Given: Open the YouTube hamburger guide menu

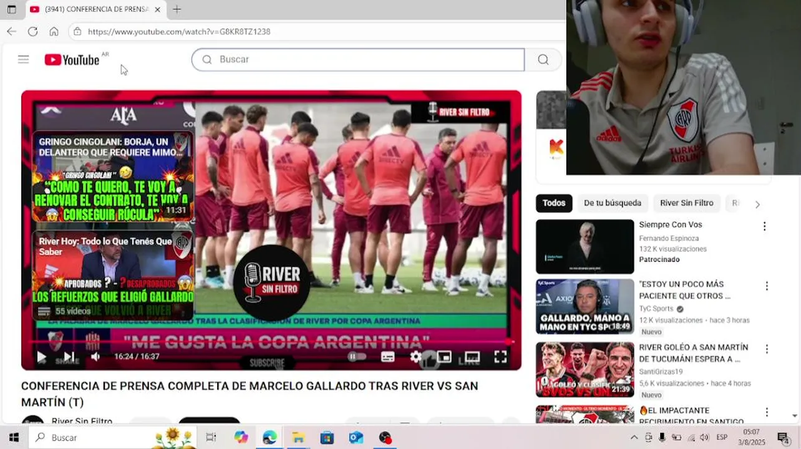Looking at the screenshot, I should pyautogui.click(x=23, y=59).
